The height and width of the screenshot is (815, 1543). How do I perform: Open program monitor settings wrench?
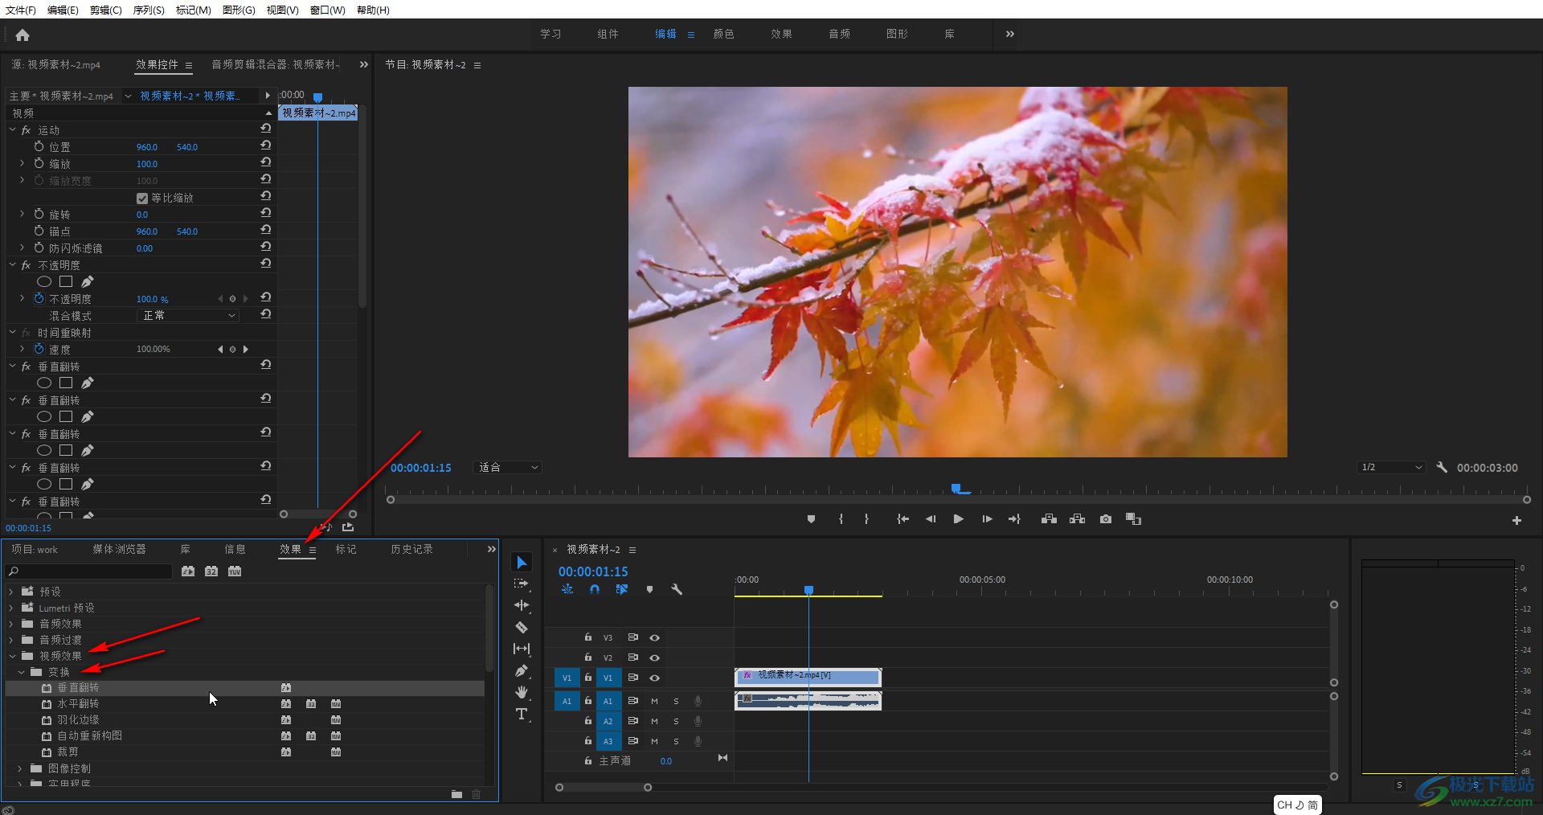point(1442,467)
